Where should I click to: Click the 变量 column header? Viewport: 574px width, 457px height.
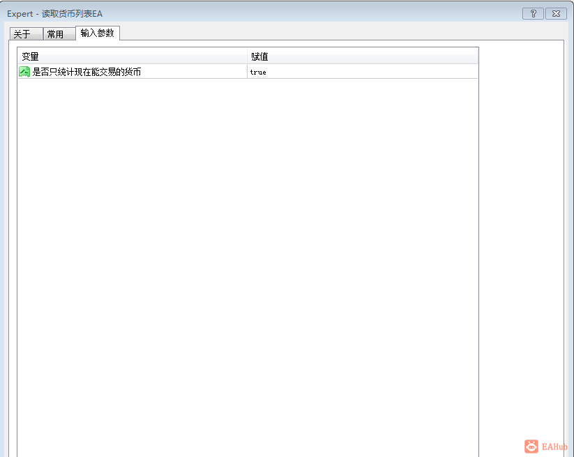pyautogui.click(x=133, y=56)
